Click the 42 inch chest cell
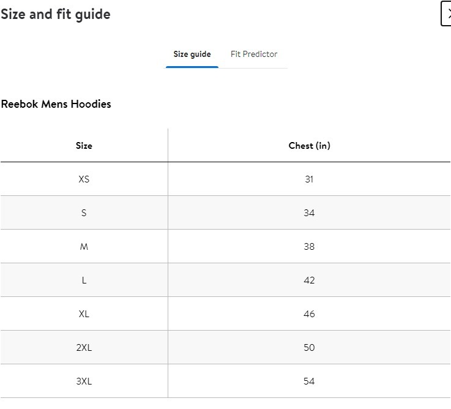The image size is (451, 409). [309, 280]
